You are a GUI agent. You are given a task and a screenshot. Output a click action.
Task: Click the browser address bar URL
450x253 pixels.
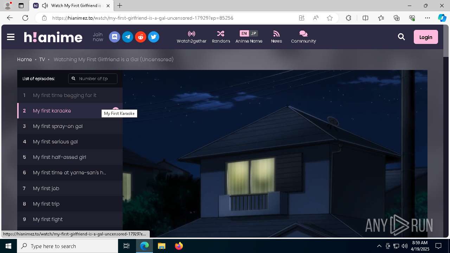(x=143, y=18)
